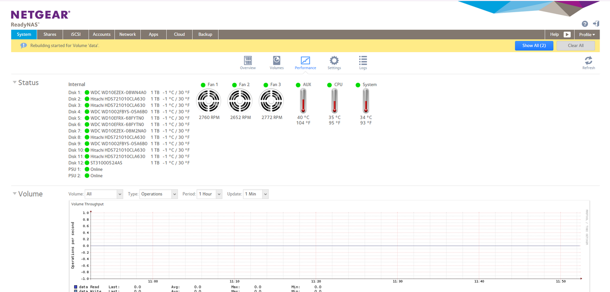Open the Overview page icon
The image size is (610, 292).
[248, 60]
